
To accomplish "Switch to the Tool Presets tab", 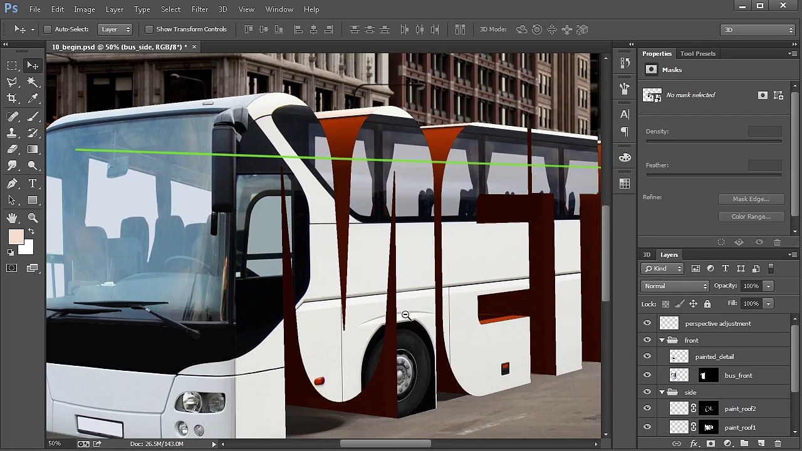I will tap(698, 54).
